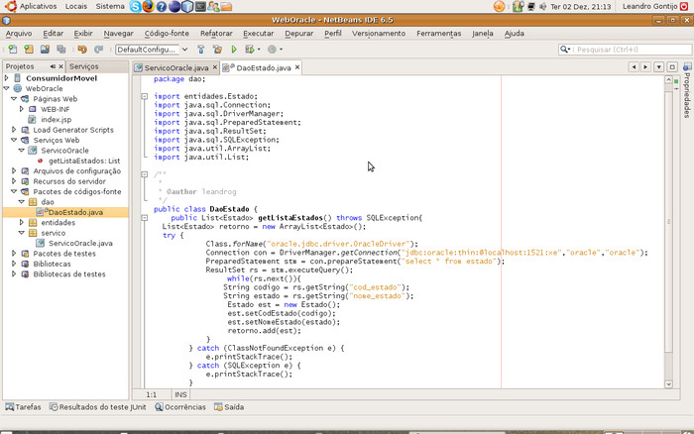694x434 pixels.
Task: Open the terminal launcher in top panel
Action: tap(200, 6)
